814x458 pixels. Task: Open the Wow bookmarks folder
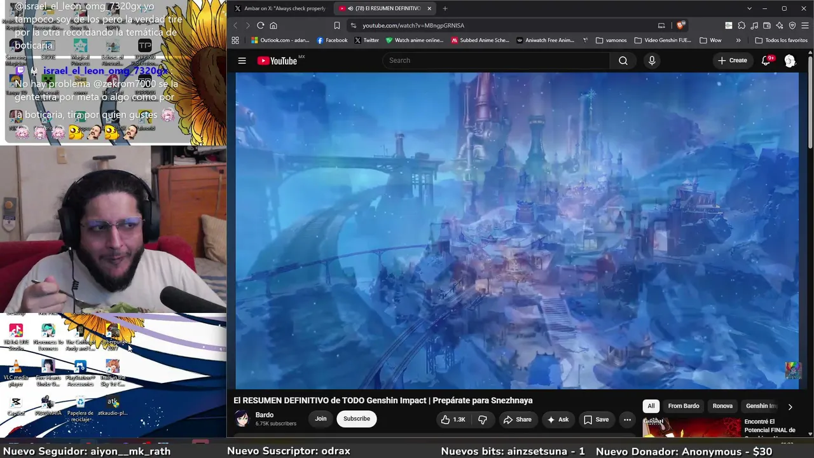click(x=710, y=40)
